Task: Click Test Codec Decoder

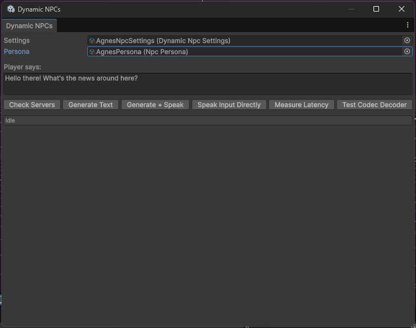Action: [x=375, y=105]
